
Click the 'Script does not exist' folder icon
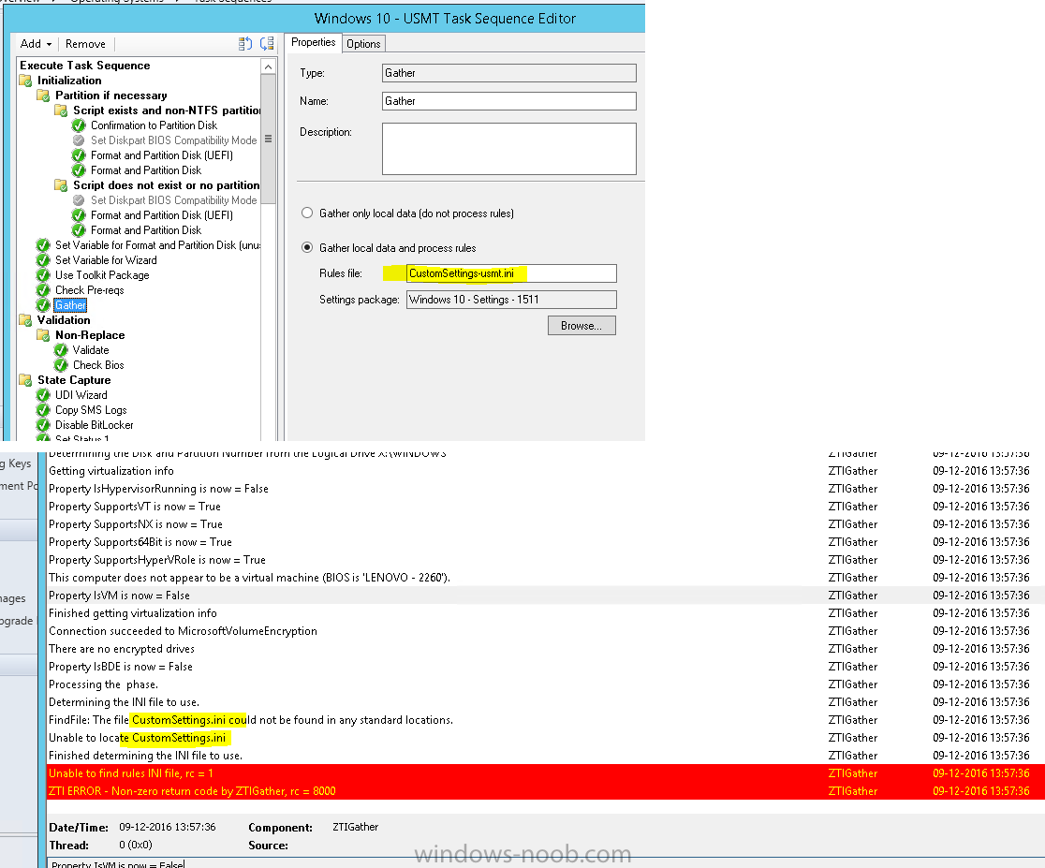pos(61,185)
